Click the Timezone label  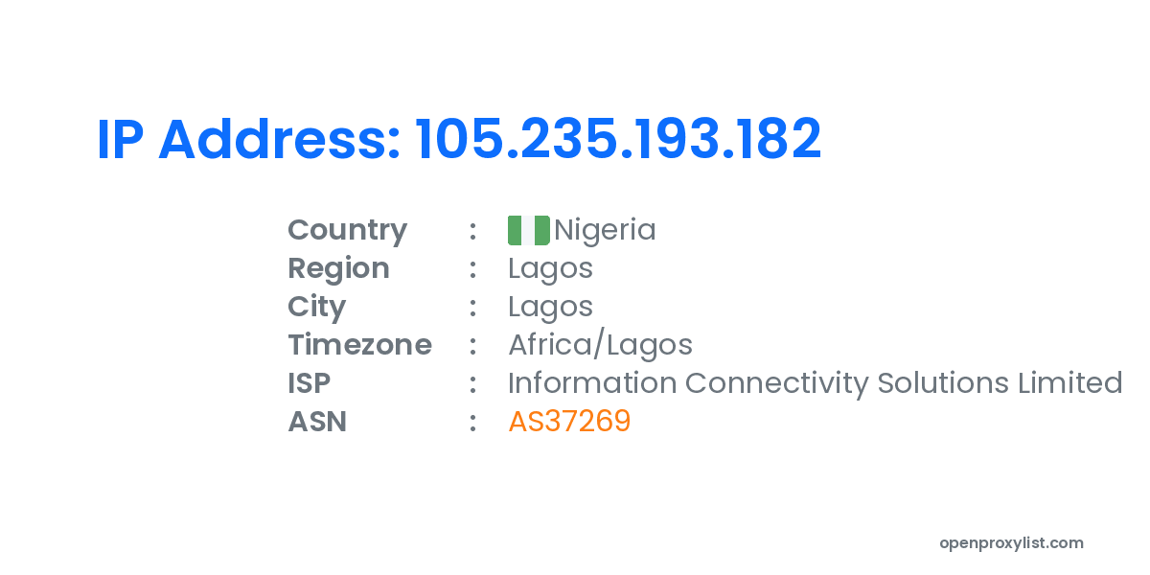(359, 345)
